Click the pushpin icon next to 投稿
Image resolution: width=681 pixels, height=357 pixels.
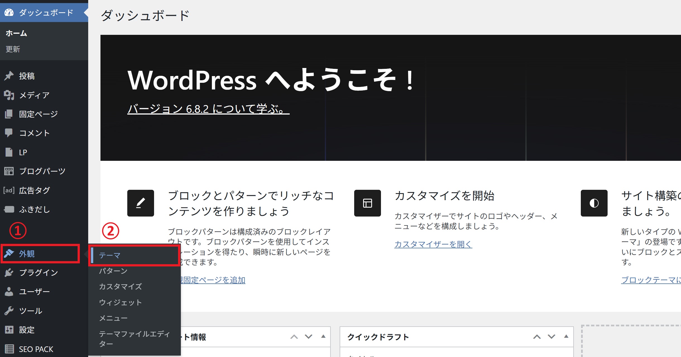[9, 76]
